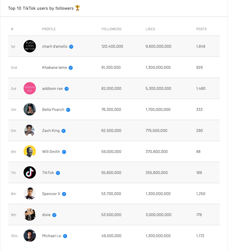This screenshot has height=251, width=228.
Task: Click follower count 82,000,000
Action: click(x=111, y=89)
